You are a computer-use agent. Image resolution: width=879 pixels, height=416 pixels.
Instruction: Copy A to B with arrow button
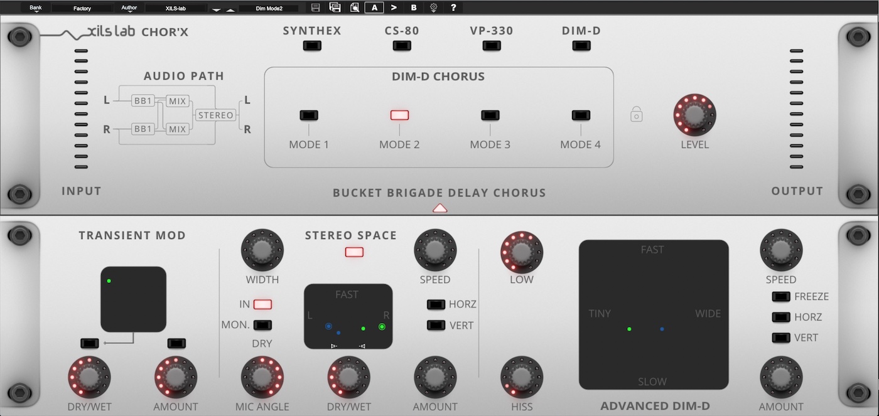pos(394,8)
